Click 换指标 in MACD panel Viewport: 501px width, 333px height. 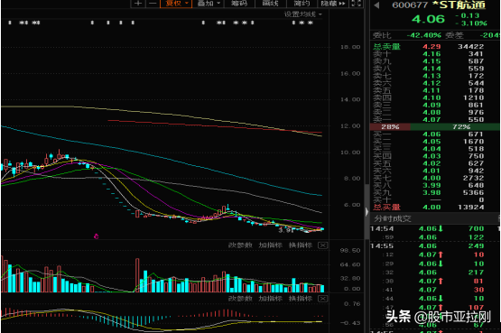[301, 299]
